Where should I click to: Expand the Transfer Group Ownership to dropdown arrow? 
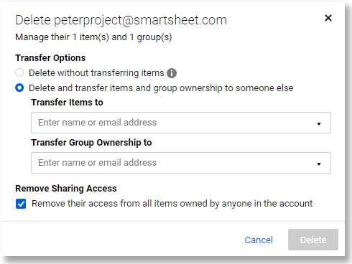[x=319, y=164]
